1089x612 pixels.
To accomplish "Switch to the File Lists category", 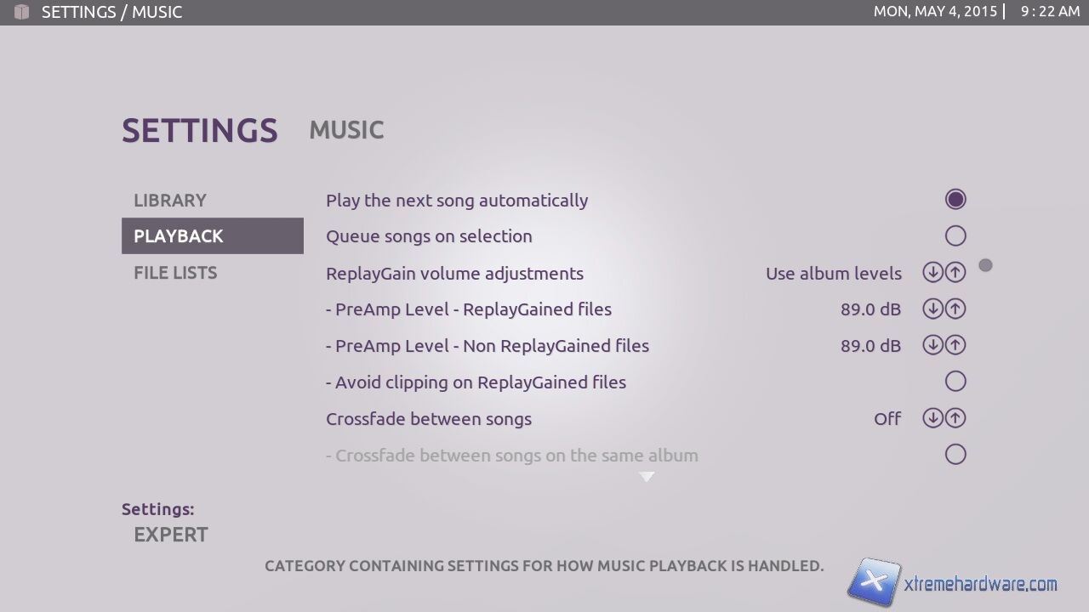I will (x=175, y=273).
